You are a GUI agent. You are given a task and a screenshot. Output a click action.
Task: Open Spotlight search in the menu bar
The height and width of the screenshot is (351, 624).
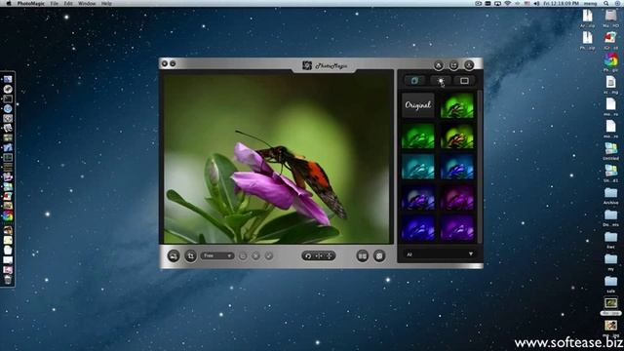(606, 3)
